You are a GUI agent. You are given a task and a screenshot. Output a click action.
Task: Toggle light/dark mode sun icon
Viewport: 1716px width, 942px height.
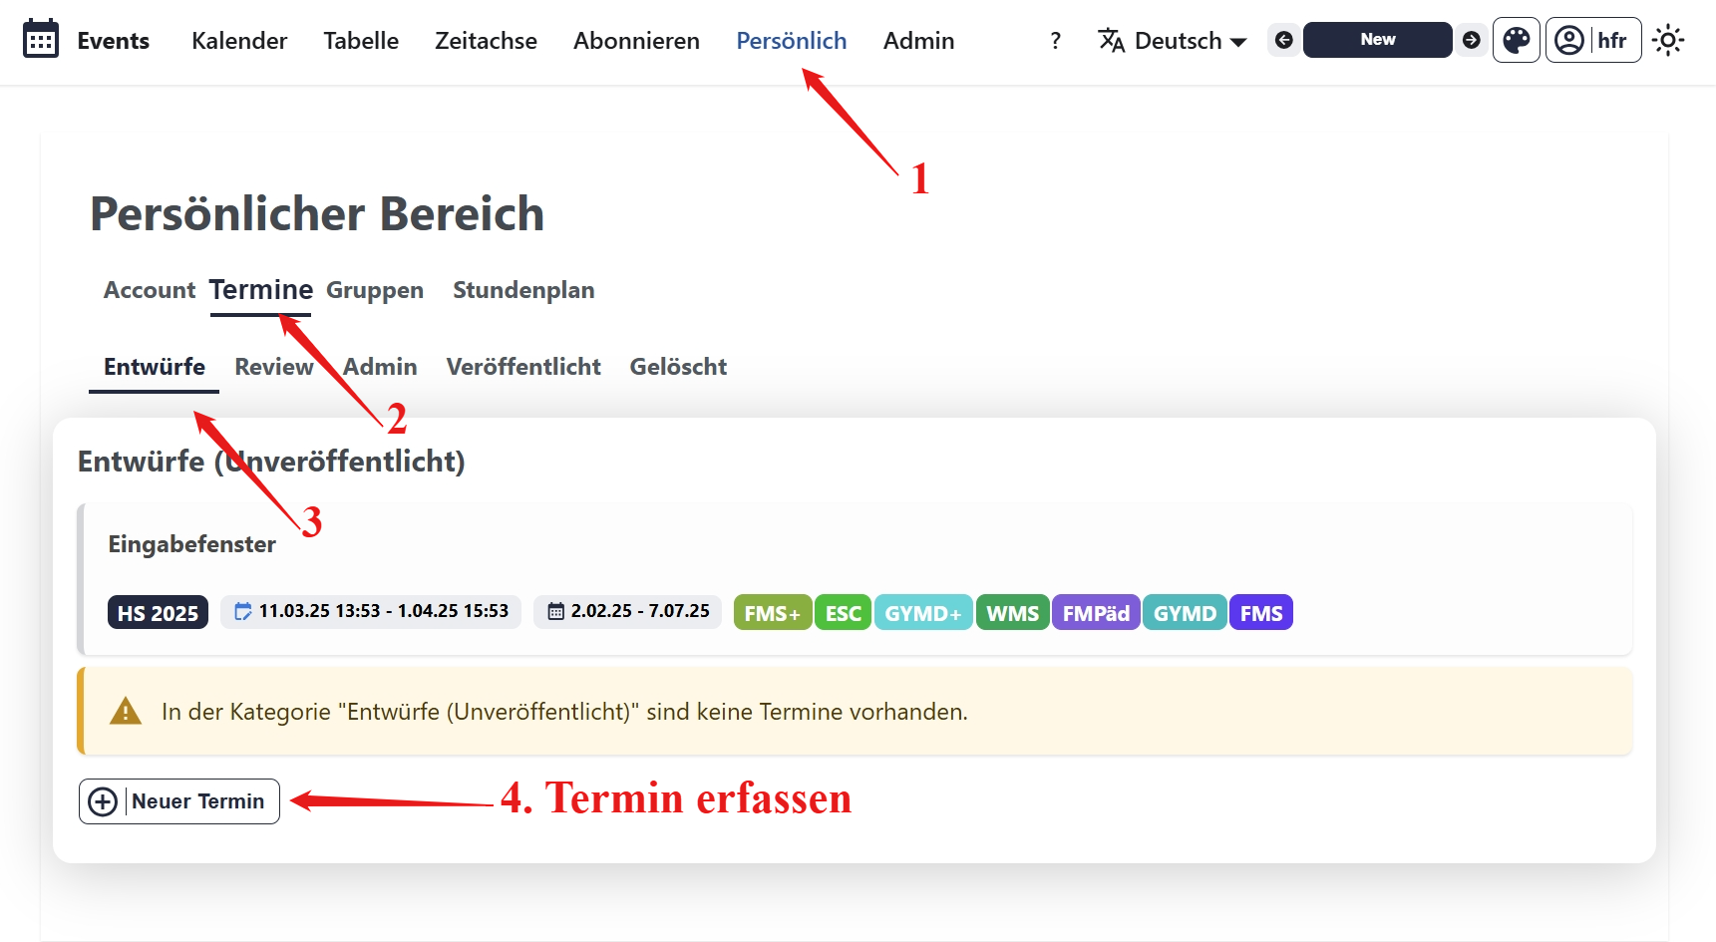(x=1668, y=40)
